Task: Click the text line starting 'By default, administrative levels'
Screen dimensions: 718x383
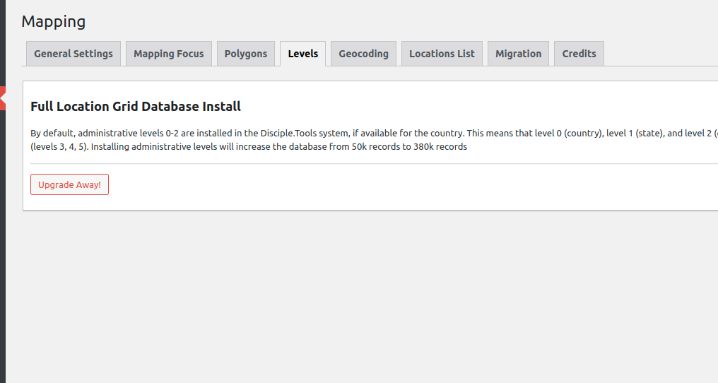Action: pos(374,134)
